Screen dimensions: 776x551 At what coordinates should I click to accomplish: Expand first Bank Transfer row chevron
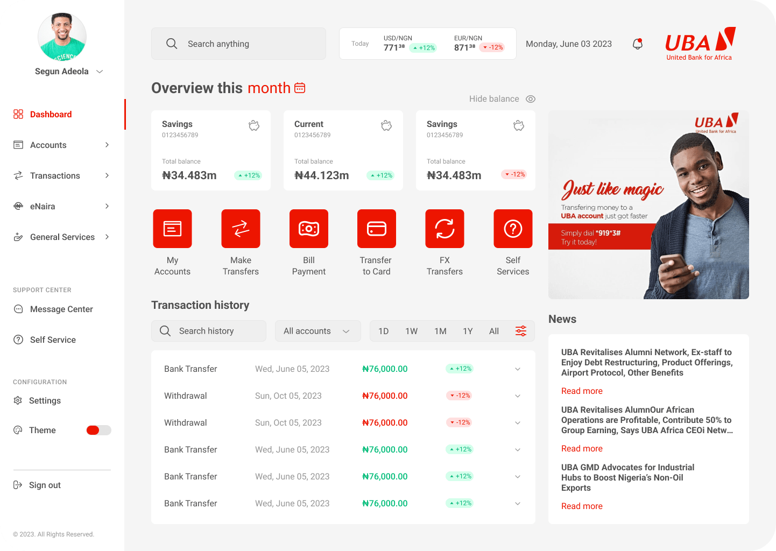pyautogui.click(x=518, y=369)
